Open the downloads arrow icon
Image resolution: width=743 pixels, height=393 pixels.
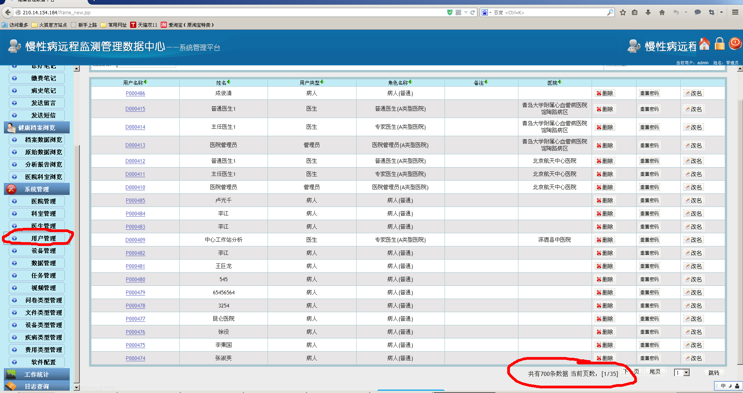pyautogui.click(x=648, y=12)
